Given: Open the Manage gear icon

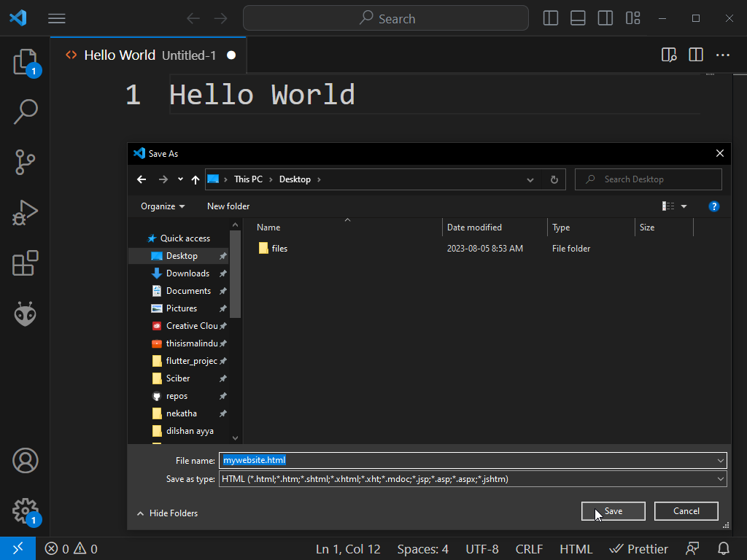Looking at the screenshot, I should point(26,511).
